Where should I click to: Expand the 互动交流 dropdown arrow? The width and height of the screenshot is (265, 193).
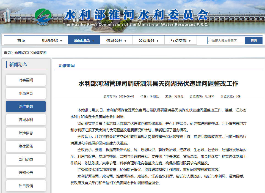pyautogui.click(x=190, y=41)
